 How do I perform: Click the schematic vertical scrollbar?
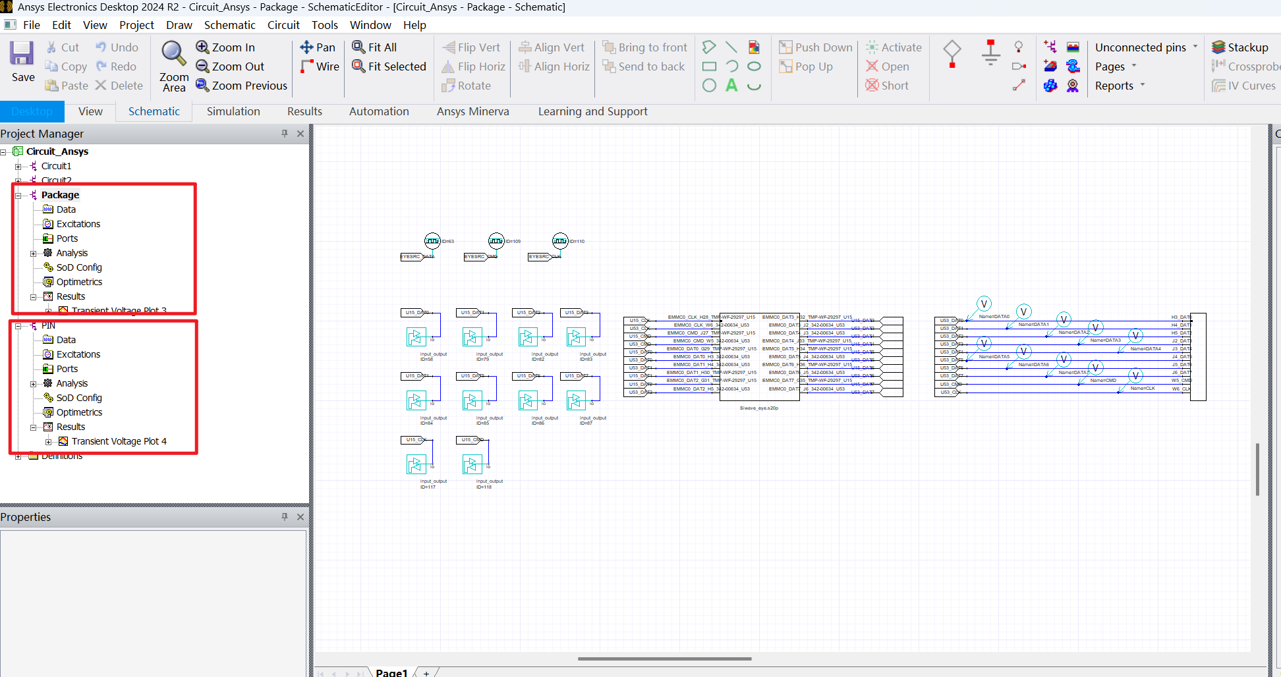pyautogui.click(x=1257, y=469)
